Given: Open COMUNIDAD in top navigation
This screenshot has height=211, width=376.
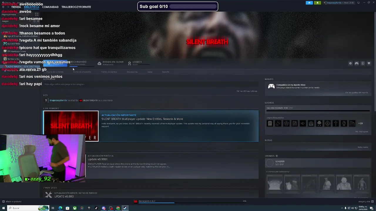Looking at the screenshot, I should pyautogui.click(x=50, y=7).
